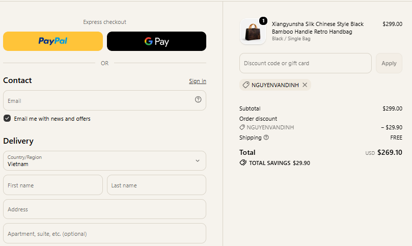Select the Xiangyunsha Silk handbag product title
This screenshot has height=246, width=412.
(318, 28)
